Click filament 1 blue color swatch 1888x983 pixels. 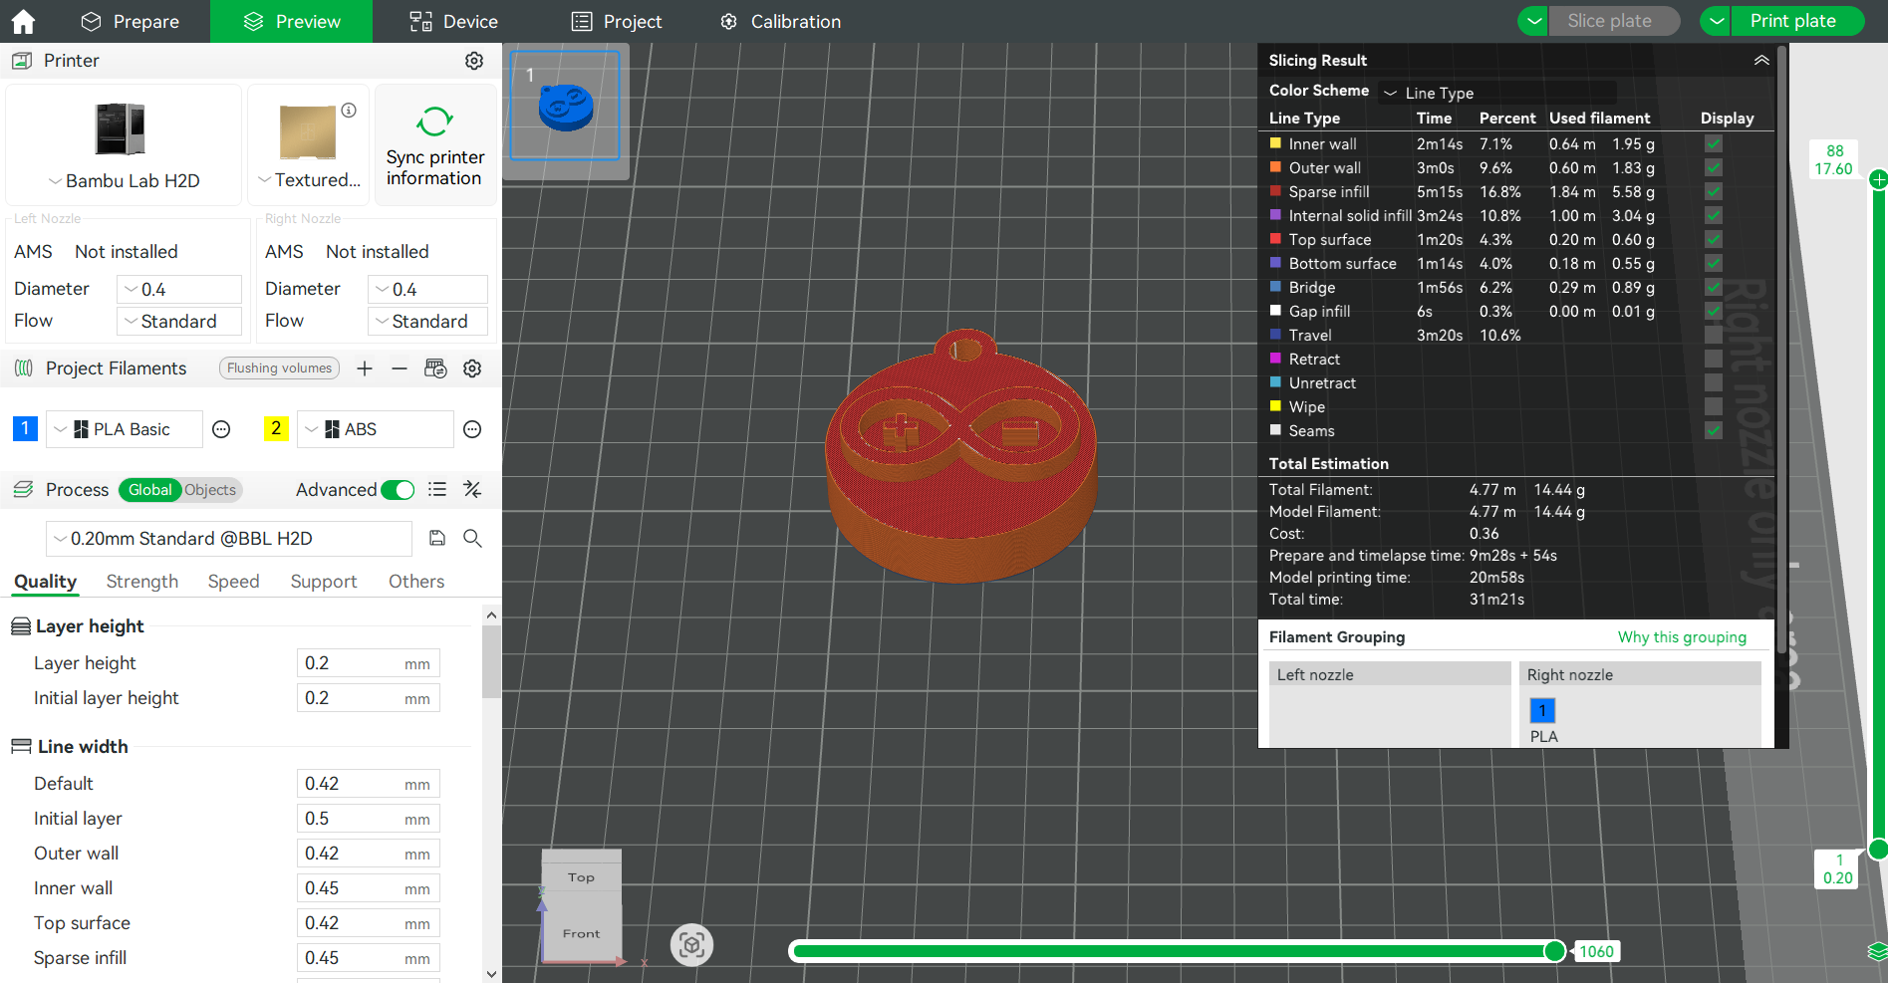(x=25, y=429)
